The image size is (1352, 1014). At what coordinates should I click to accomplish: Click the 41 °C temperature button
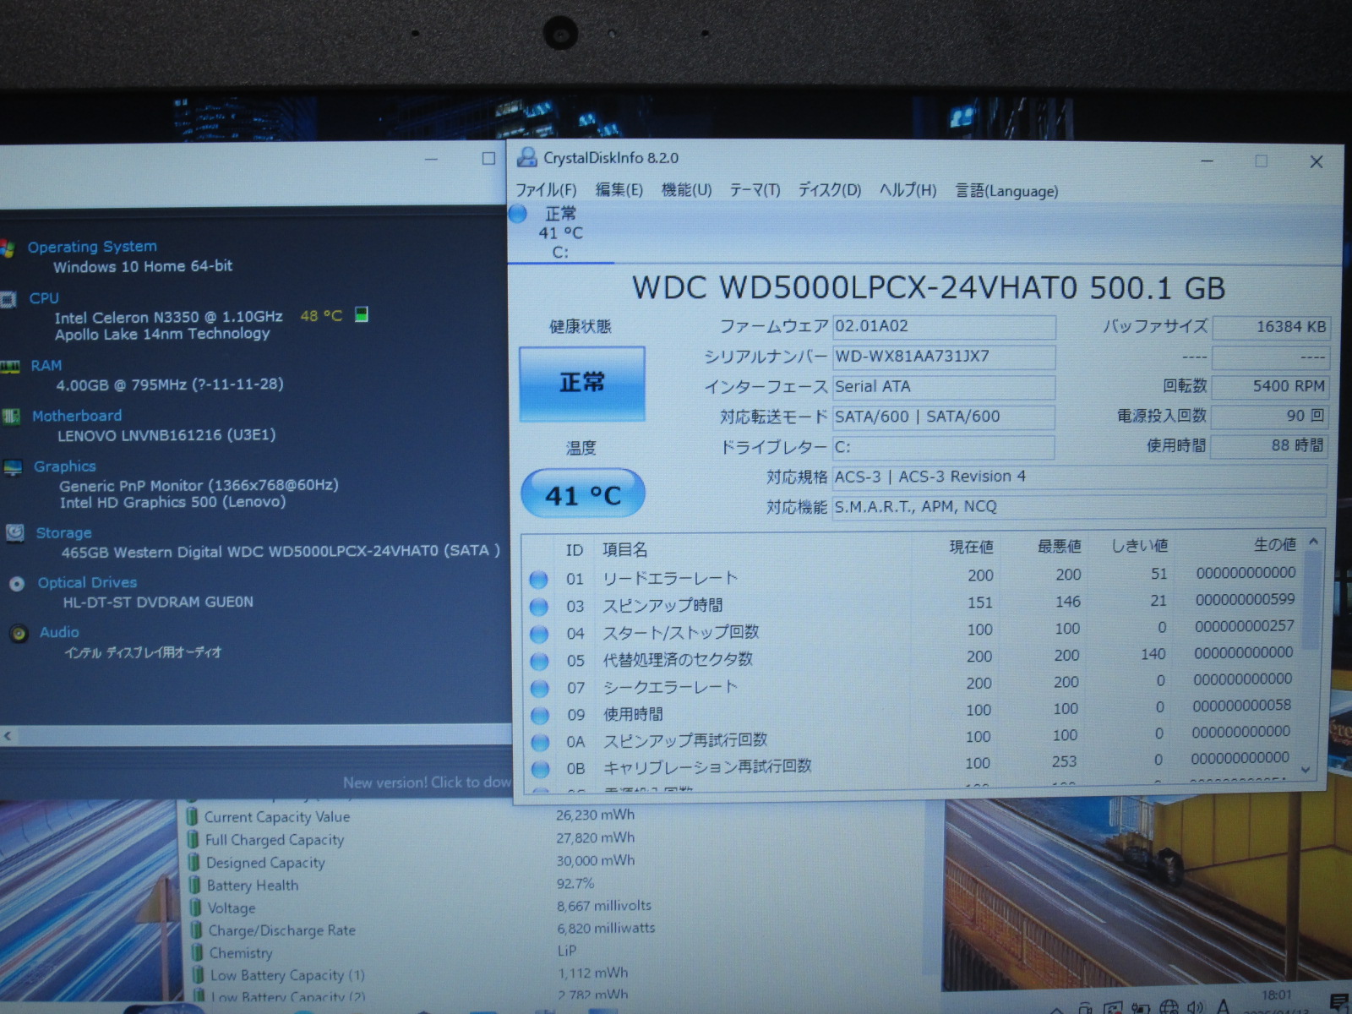pyautogui.click(x=583, y=494)
